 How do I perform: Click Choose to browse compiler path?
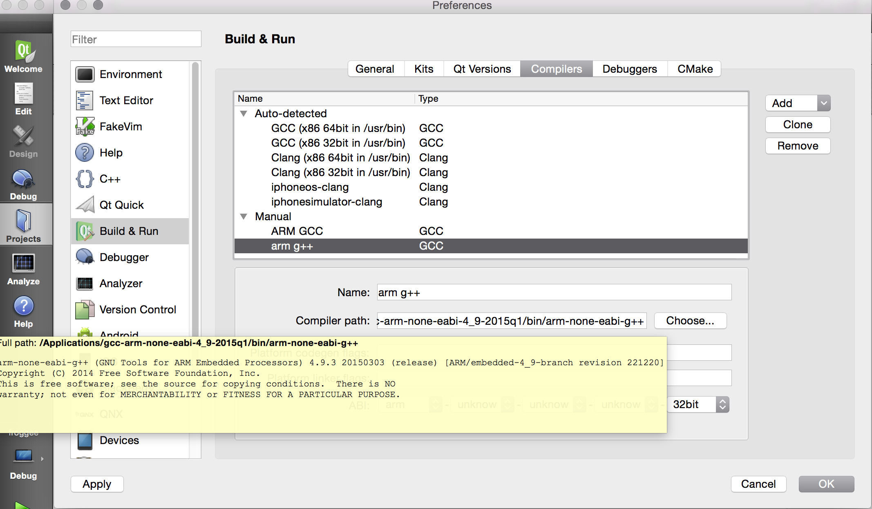pyautogui.click(x=690, y=321)
